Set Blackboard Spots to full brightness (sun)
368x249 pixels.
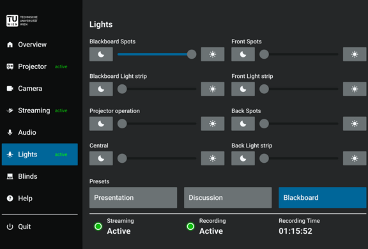pos(212,54)
